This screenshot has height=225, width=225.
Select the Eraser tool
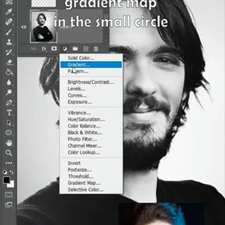pos(9,62)
